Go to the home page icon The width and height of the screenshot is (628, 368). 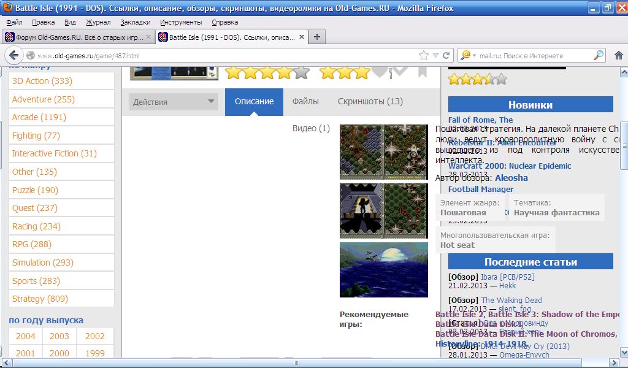[x=618, y=55]
